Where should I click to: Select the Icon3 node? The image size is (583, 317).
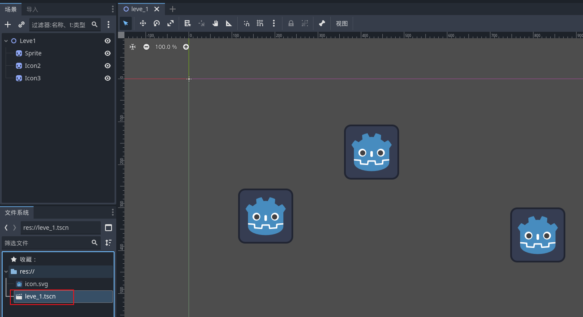click(x=33, y=78)
